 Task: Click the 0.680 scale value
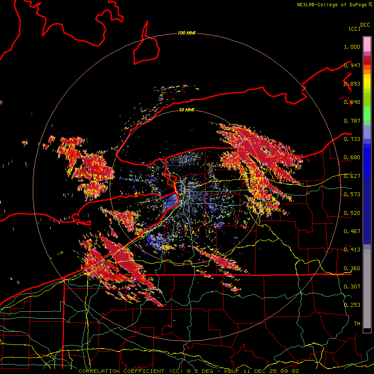click(x=352, y=157)
